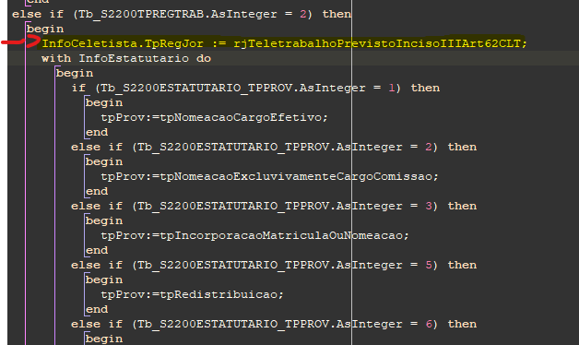
Task: Click the 'begin' under TPREGTRAB = 2
Action: [45, 29]
